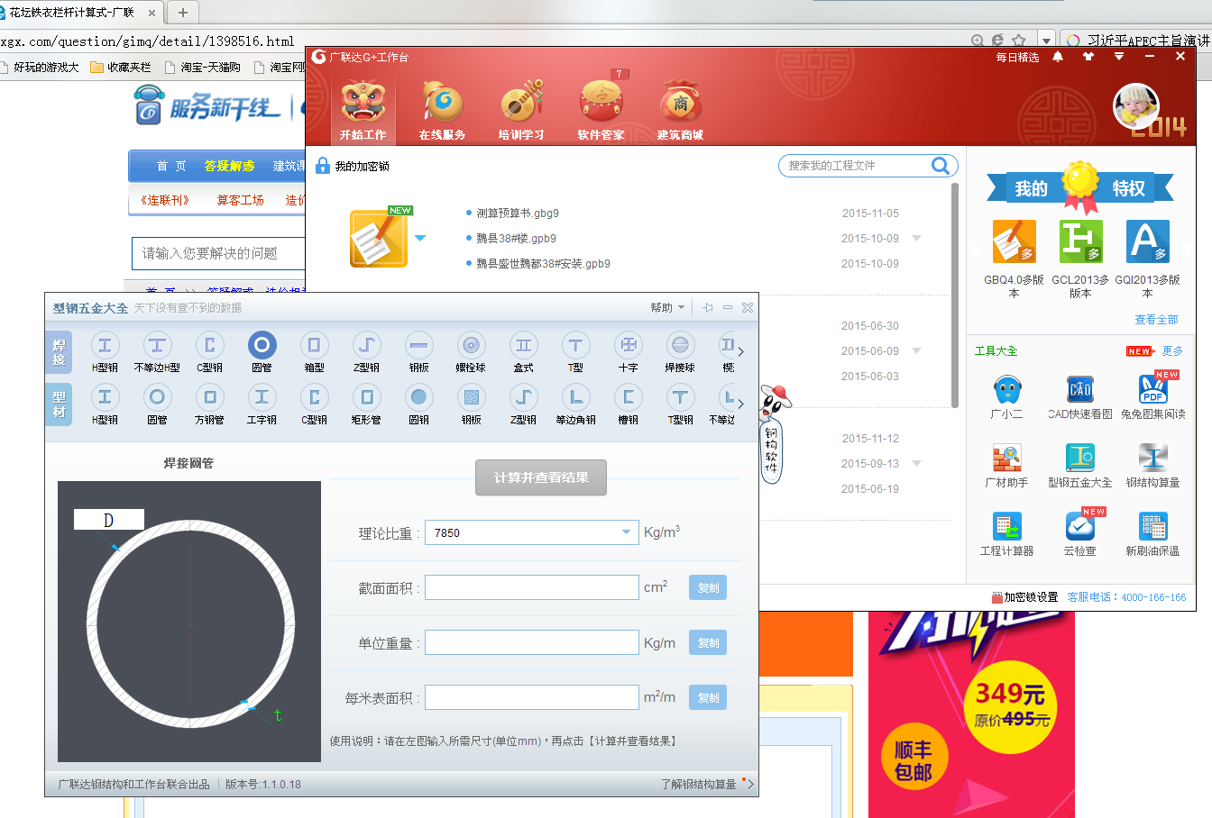Screen dimensions: 1212x818
Task: Select welded 不等边H型 section icon
Action: (x=157, y=345)
